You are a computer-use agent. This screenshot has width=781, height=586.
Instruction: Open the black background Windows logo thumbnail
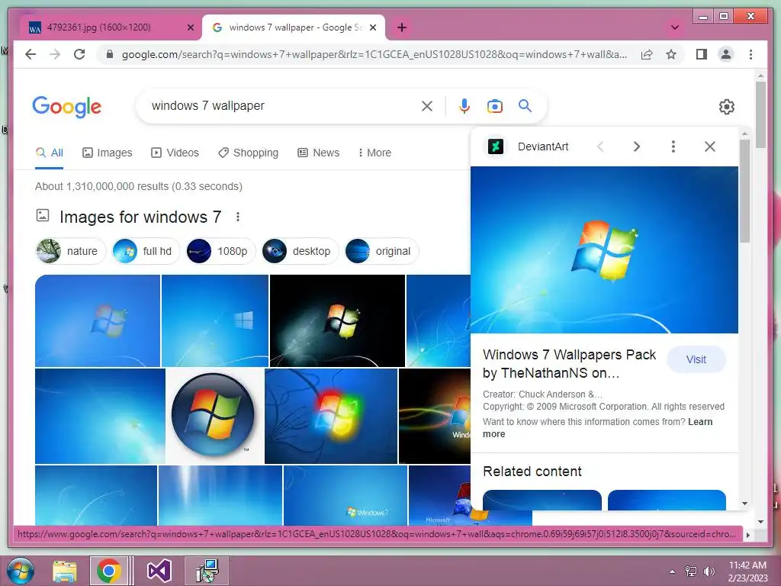coord(337,320)
